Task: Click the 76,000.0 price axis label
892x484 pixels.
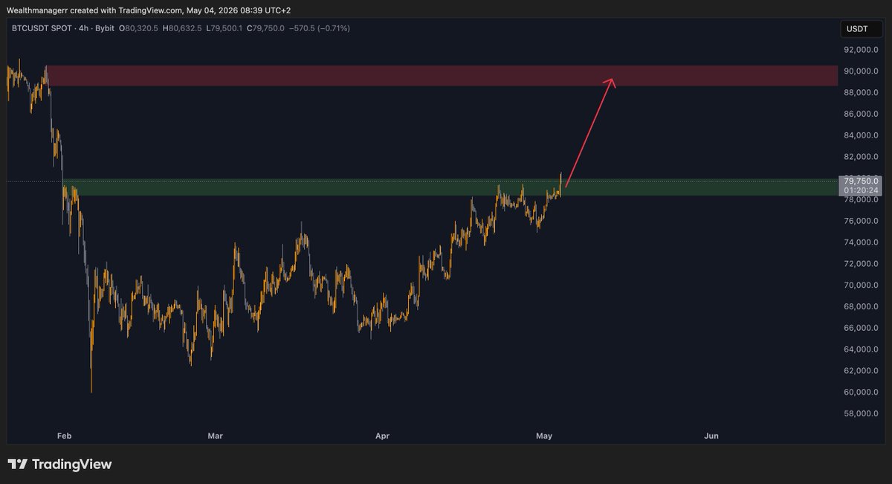Action: coord(862,222)
